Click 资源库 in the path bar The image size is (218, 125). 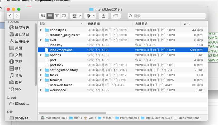[105, 118]
